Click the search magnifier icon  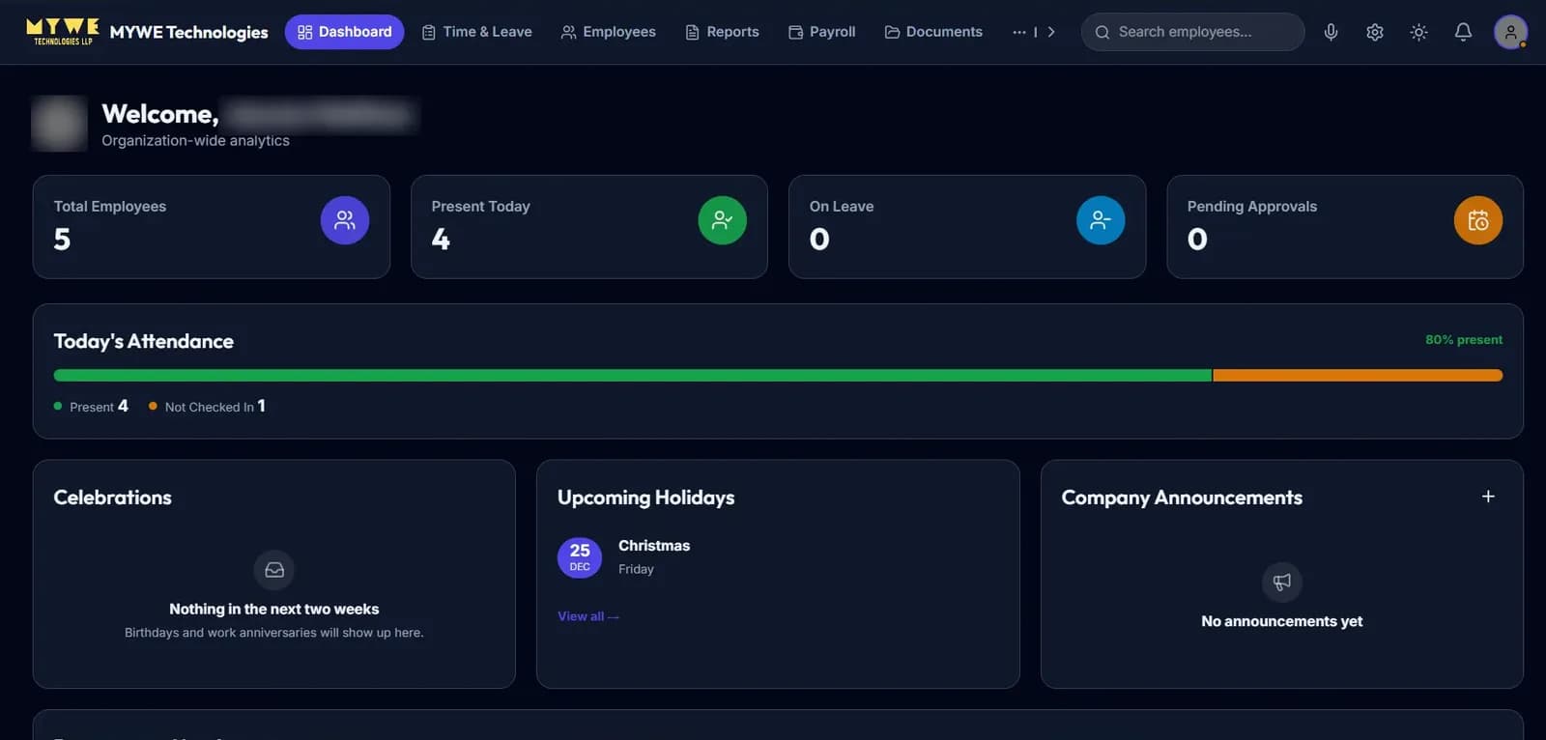pos(1102,32)
